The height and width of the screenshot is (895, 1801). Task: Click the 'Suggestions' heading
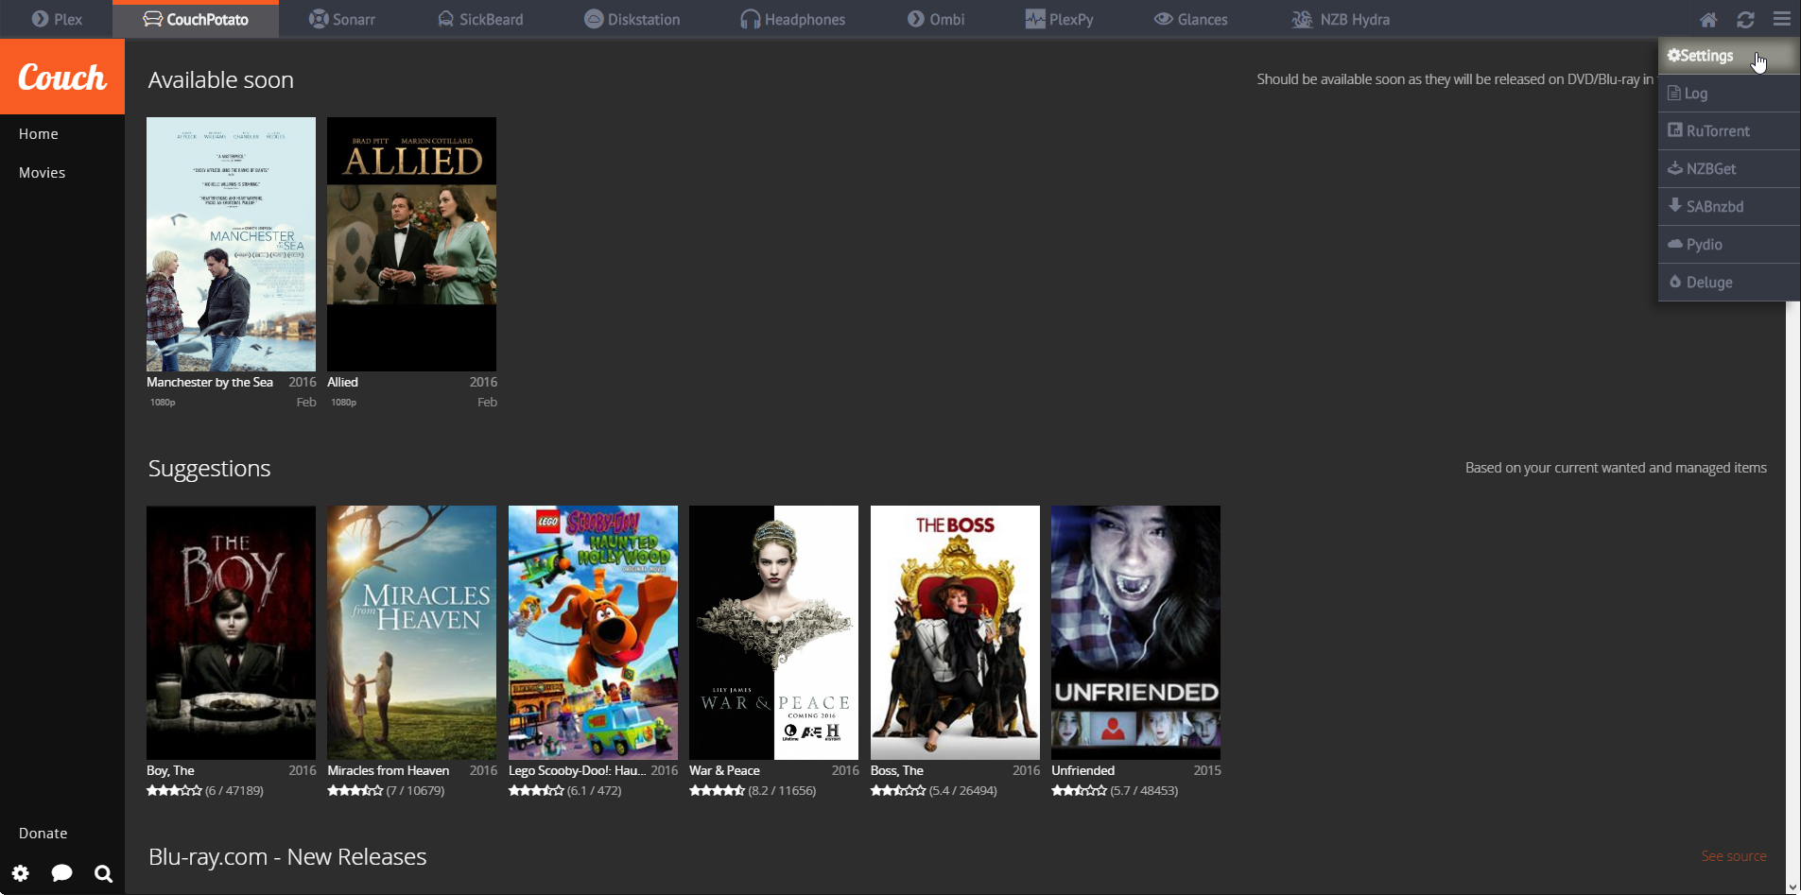pos(209,469)
